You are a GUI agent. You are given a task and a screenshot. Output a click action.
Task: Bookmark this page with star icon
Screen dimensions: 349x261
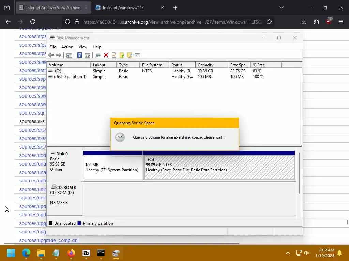(269, 22)
